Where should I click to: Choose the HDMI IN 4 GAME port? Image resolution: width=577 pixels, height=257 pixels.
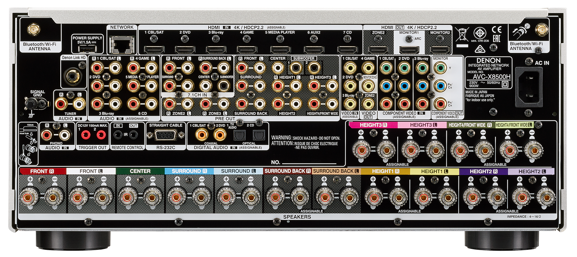point(247,50)
